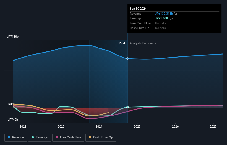Click the tooltip date 'Sep 30 2024'
This screenshot has height=145, width=227.
[x=138, y=9]
